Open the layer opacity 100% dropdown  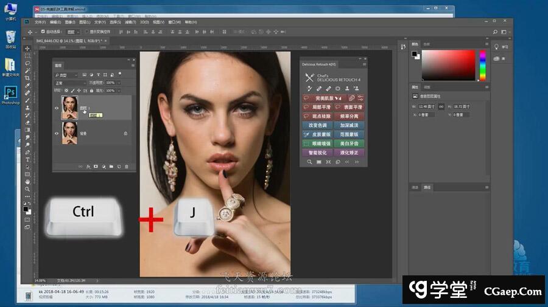(x=118, y=83)
